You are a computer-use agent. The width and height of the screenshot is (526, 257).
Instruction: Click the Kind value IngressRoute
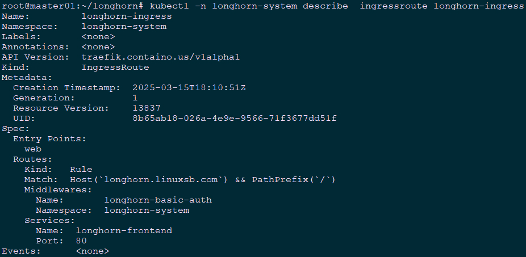click(x=115, y=68)
